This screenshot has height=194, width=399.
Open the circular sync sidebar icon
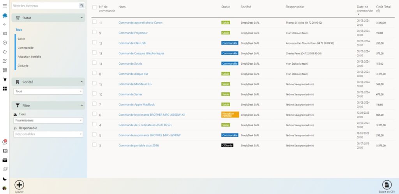(5, 52)
